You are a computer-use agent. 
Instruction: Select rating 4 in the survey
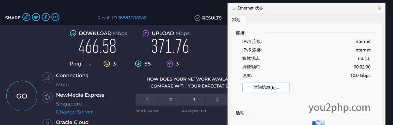pos(217,100)
